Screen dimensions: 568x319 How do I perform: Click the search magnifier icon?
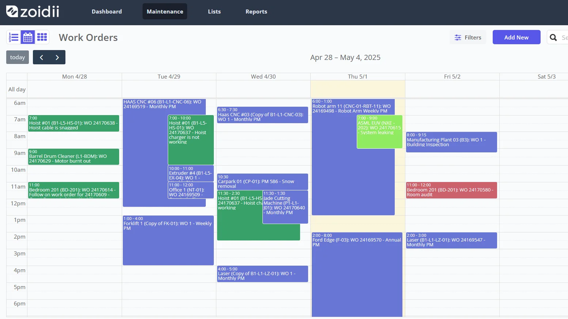553,37
